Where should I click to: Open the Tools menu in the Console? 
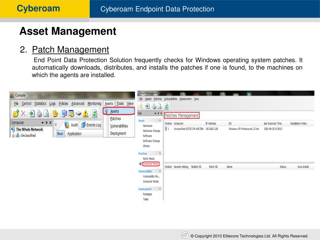(120, 103)
